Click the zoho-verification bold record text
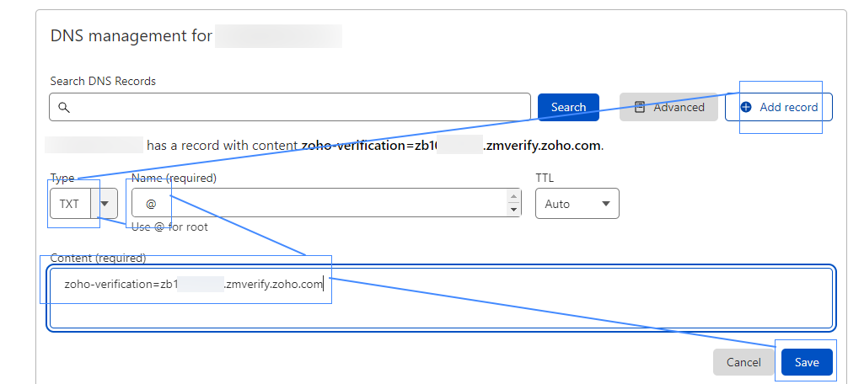 451,146
